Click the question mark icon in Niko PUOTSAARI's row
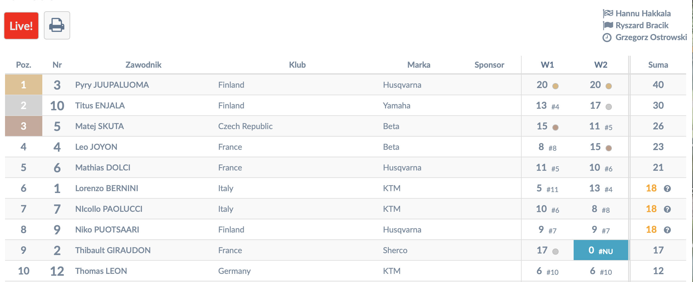Screen dimensions: 693x282 click(667, 230)
